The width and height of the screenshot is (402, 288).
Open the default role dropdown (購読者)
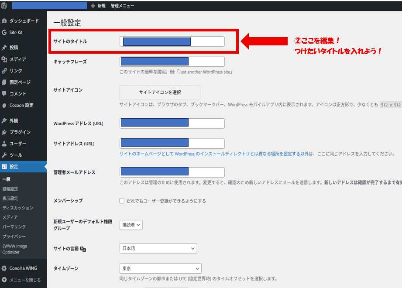(131, 225)
